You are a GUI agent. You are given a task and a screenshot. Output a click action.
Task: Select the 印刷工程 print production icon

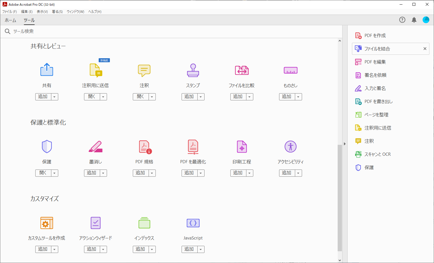click(x=242, y=147)
